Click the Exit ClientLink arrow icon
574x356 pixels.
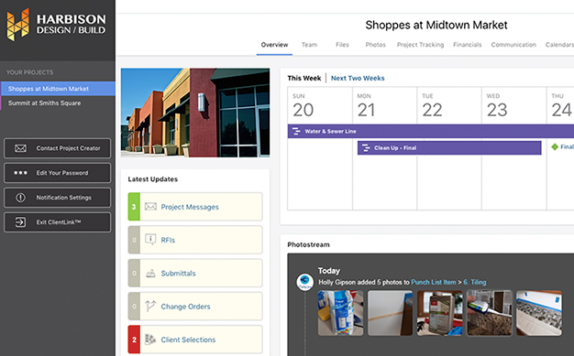point(20,222)
